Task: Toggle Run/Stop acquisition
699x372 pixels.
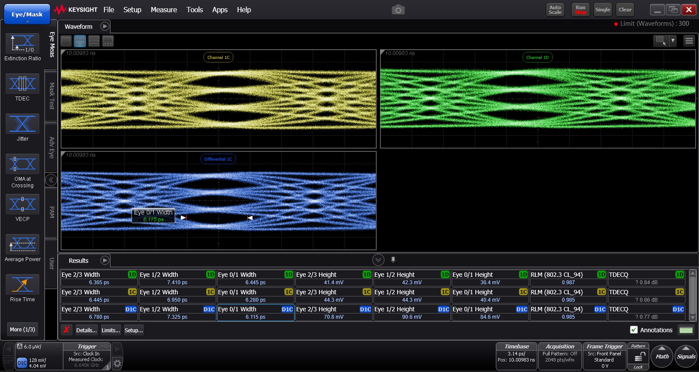Action: tap(580, 10)
